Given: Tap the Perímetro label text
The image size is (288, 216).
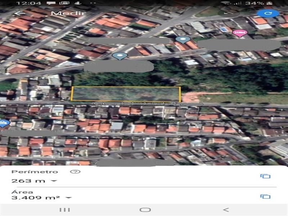Looking at the screenshot, I should click(34, 172).
